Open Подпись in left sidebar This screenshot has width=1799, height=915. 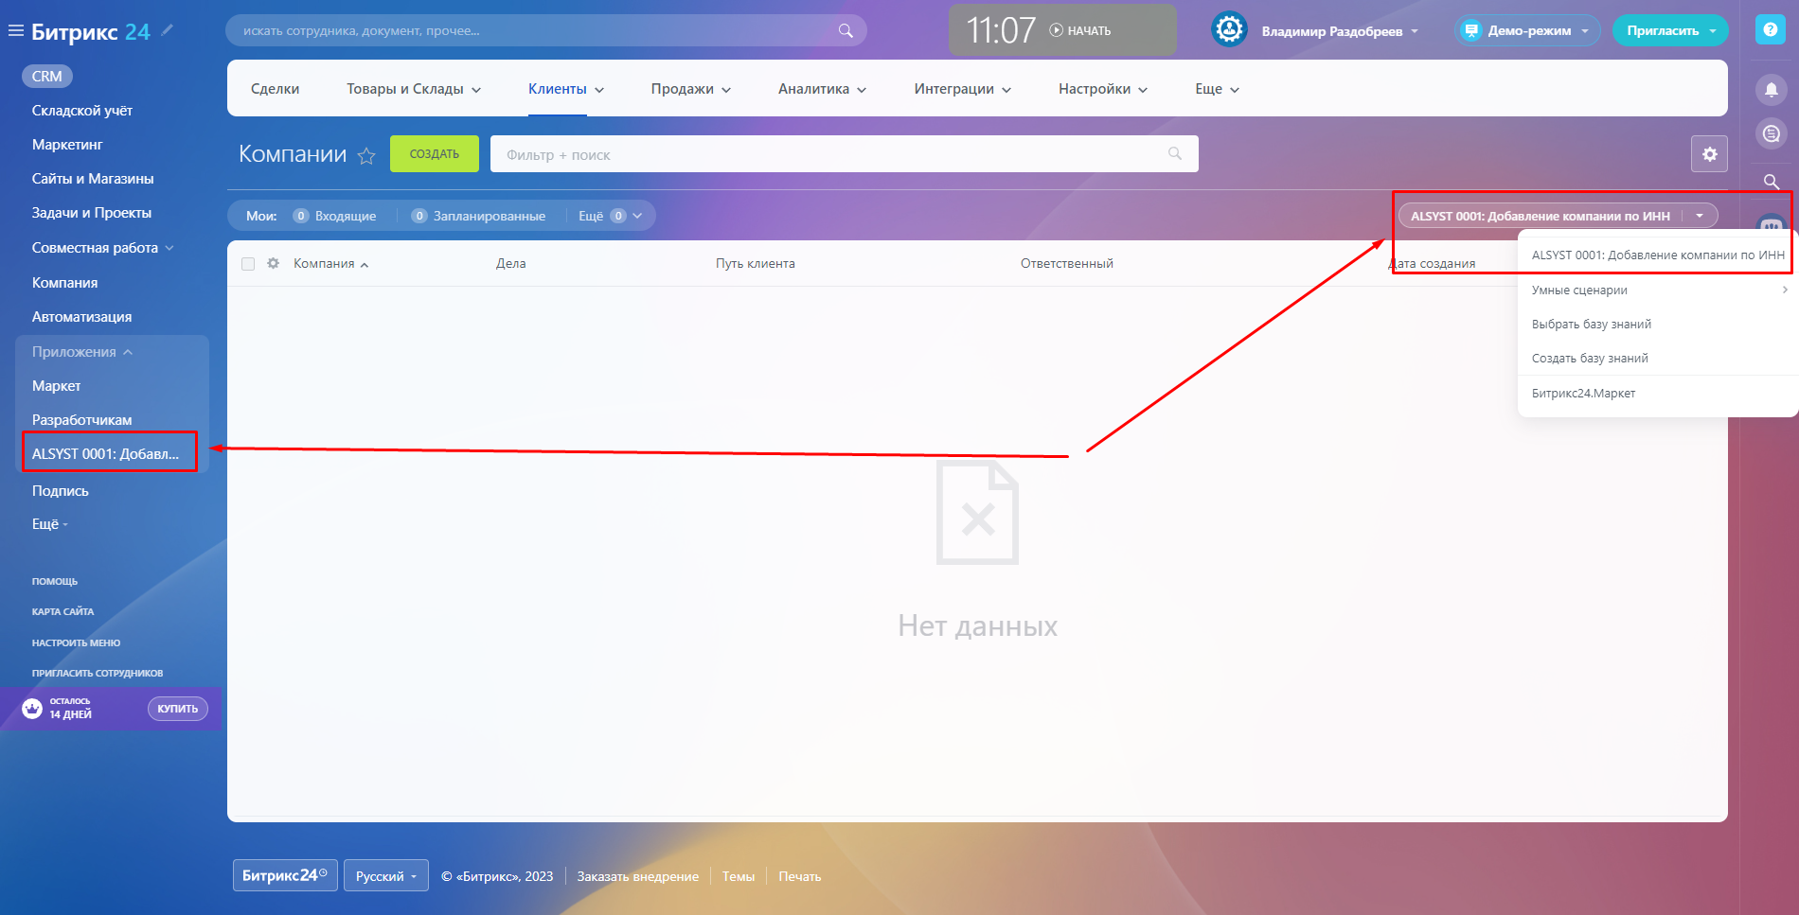click(x=61, y=491)
